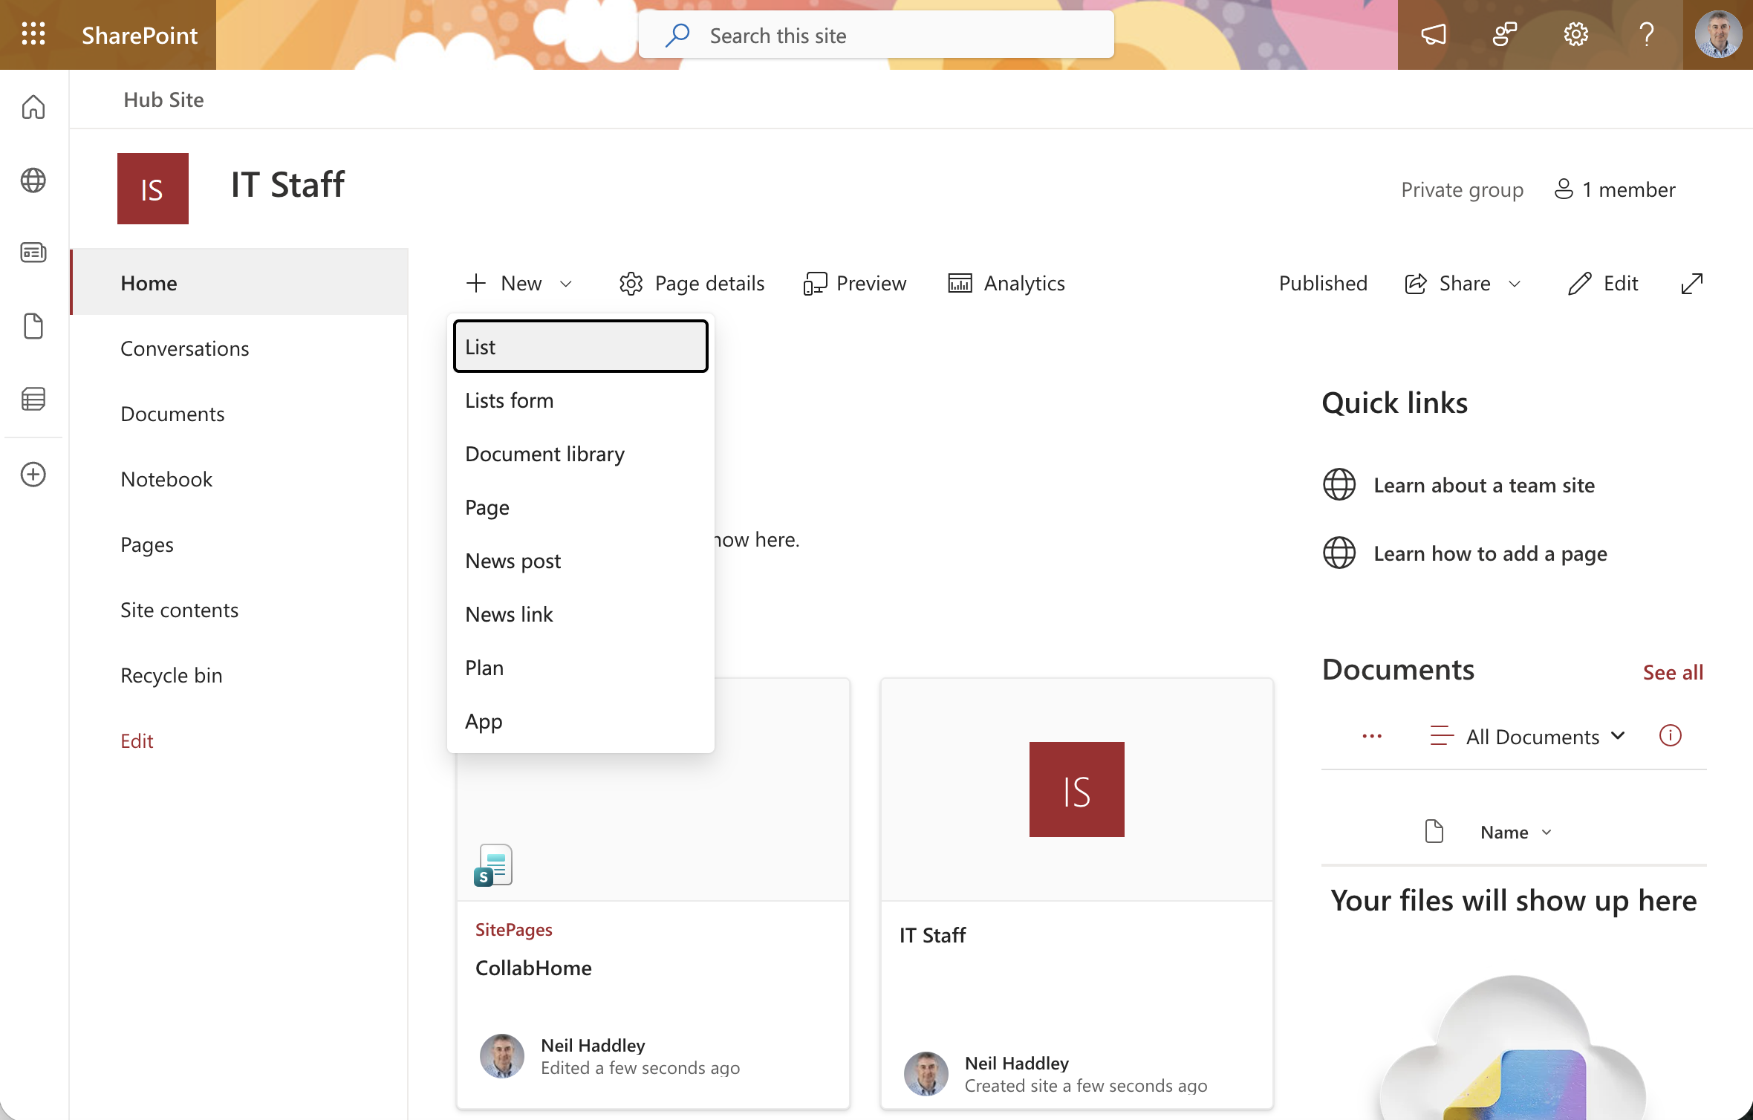The height and width of the screenshot is (1120, 1753).
Task: Open the app launcher waffle icon
Action: pos(33,34)
